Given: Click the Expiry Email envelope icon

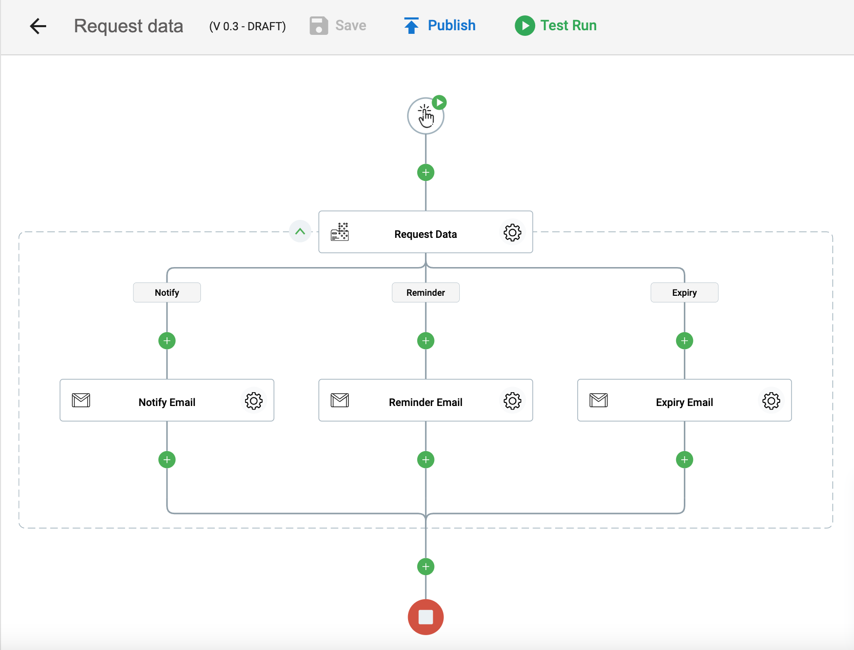Looking at the screenshot, I should pos(598,400).
